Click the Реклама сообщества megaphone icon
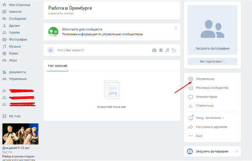 point(190,88)
